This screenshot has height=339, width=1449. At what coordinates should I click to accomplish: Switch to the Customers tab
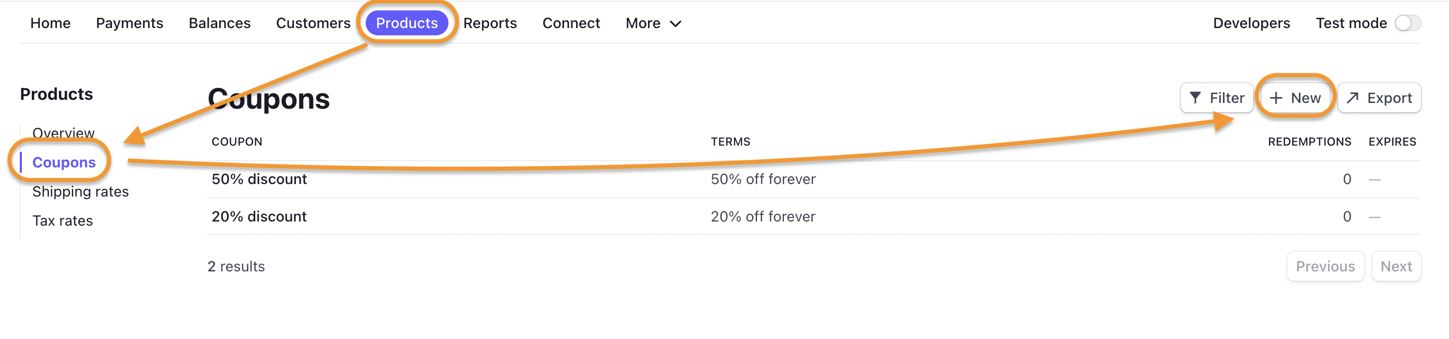tap(314, 23)
